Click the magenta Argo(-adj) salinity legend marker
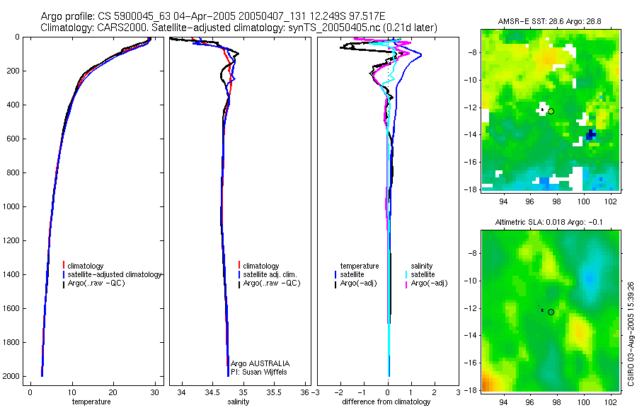 [406, 283]
